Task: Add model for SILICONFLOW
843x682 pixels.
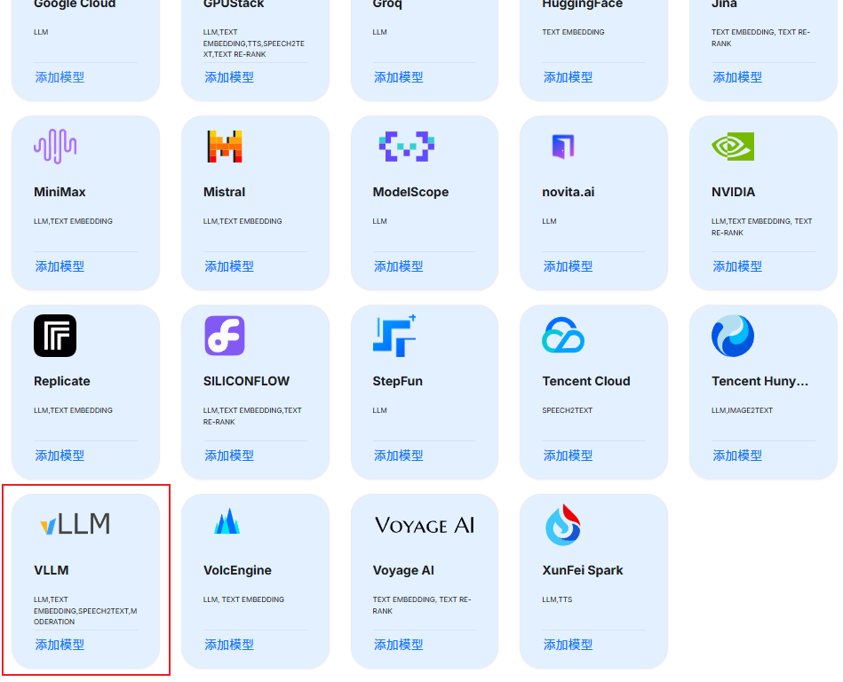Action: (229, 456)
